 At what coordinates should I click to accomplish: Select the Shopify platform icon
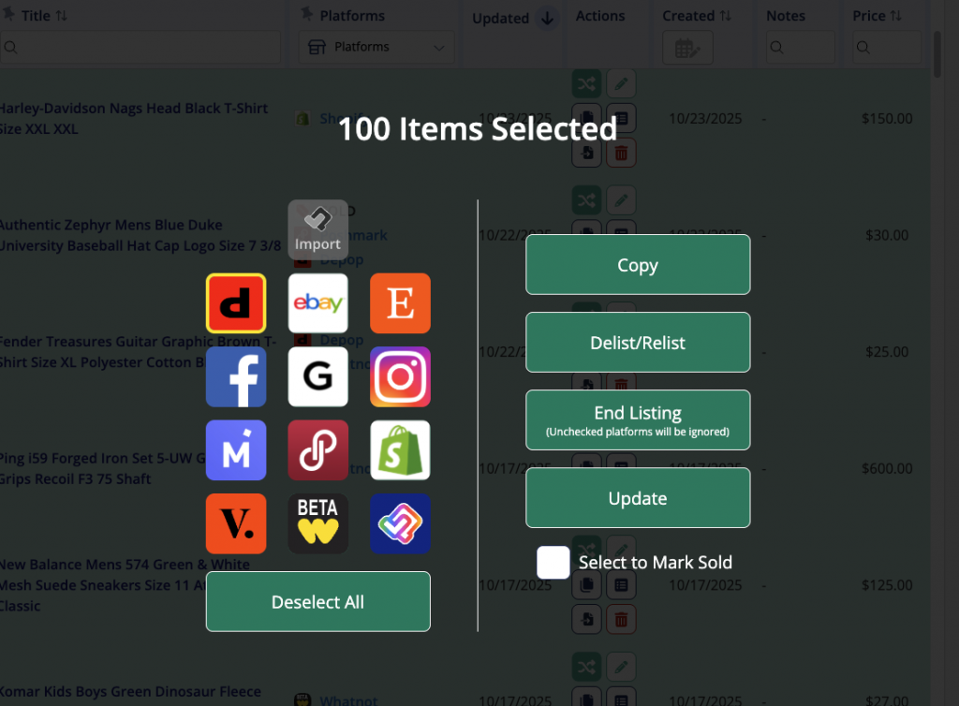point(400,450)
